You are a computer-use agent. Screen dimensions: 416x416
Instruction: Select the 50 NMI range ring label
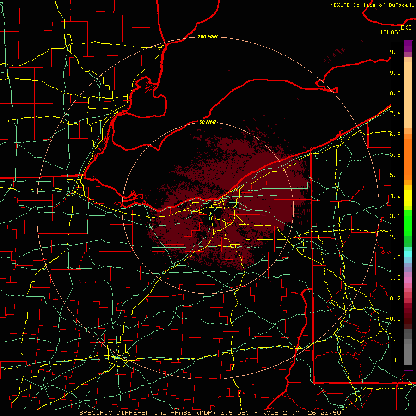[x=208, y=122]
